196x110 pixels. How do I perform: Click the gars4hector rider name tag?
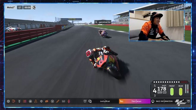tap(103, 22)
